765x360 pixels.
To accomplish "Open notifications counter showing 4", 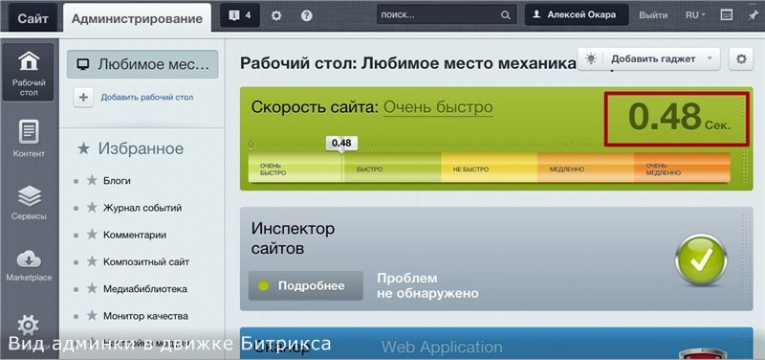I will click(x=240, y=15).
